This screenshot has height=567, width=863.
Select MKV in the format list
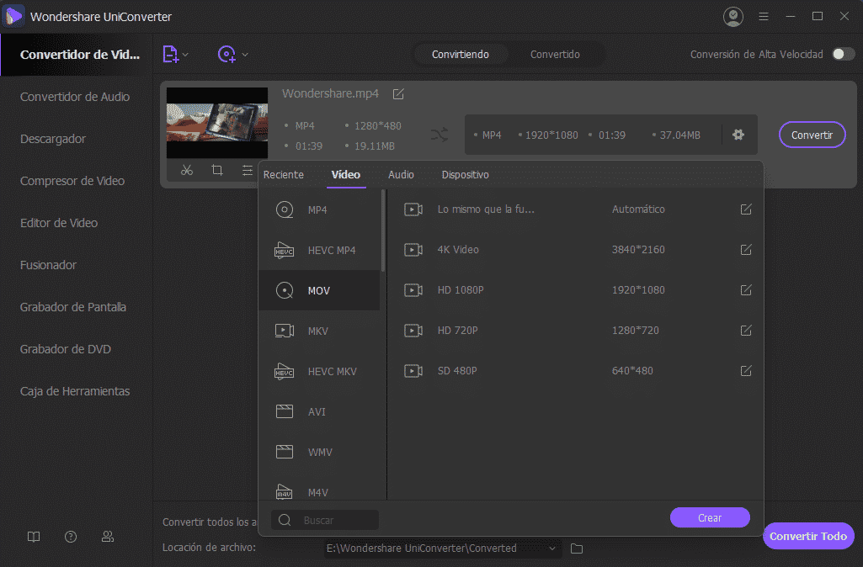coord(318,331)
